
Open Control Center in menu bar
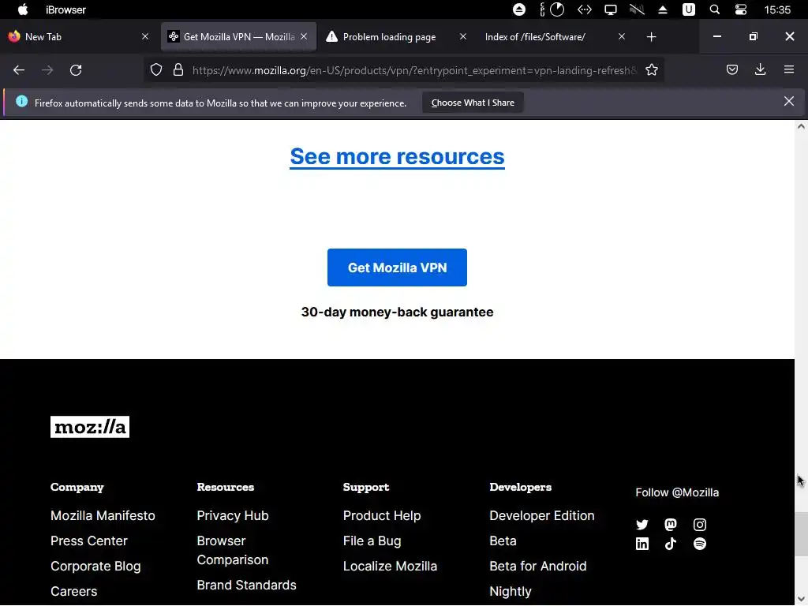pos(741,9)
